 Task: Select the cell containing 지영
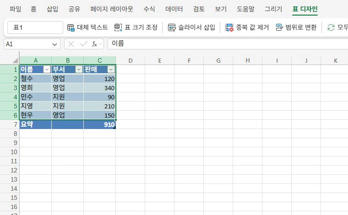[x=36, y=106]
